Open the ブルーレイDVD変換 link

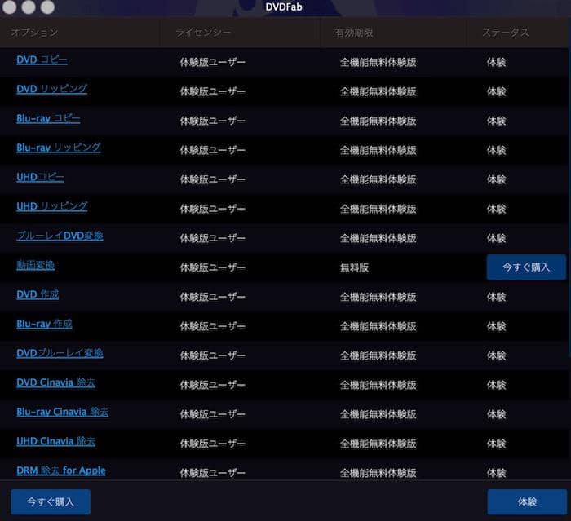(60, 236)
